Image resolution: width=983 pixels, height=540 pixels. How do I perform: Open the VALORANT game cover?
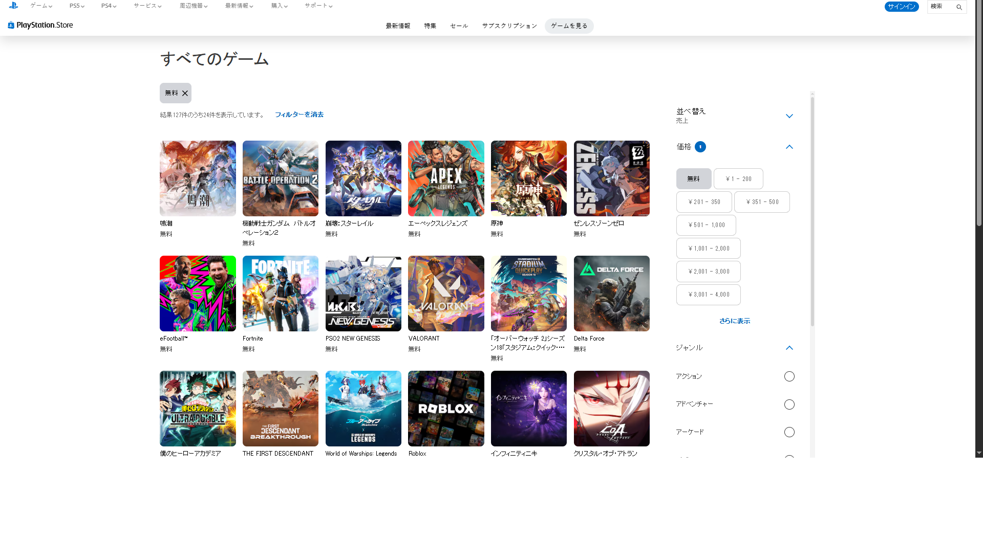[x=446, y=294]
